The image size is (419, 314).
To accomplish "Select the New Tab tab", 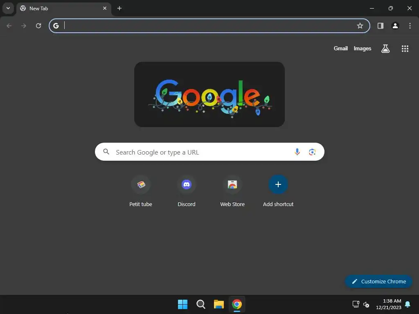I will coord(64,8).
